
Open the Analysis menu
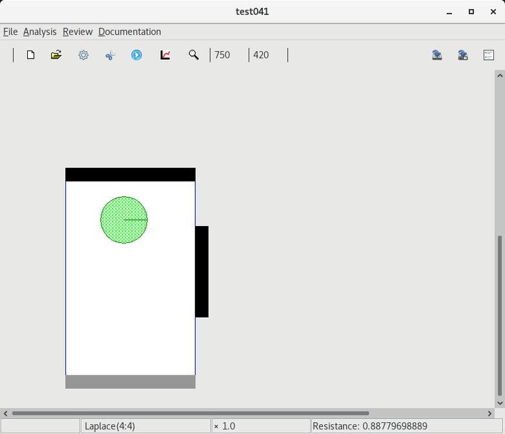pos(39,32)
